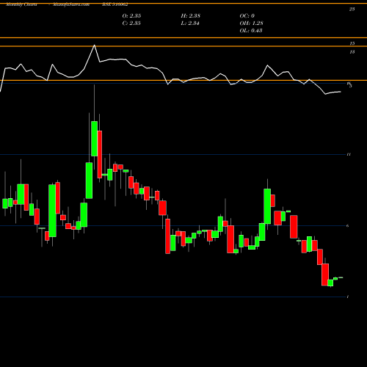Click the 'OH: 1.28' reading
This screenshot has height=367, width=367.
tap(252, 23)
